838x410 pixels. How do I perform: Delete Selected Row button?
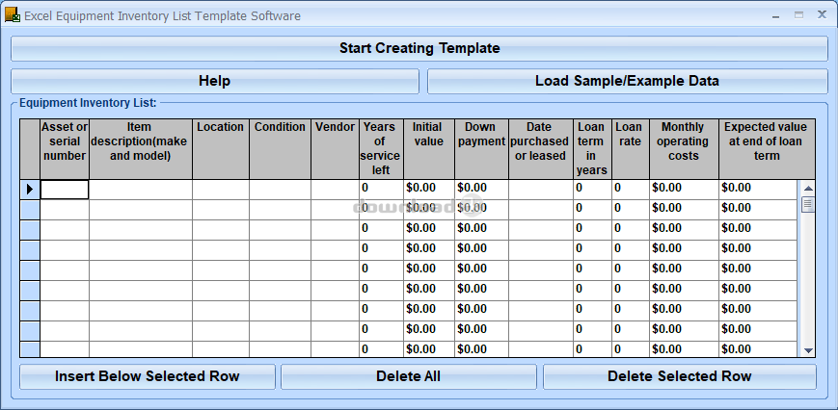pyautogui.click(x=680, y=376)
